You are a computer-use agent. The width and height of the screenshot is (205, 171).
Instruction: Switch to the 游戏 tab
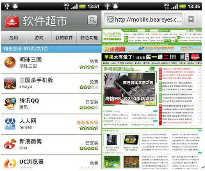39,38
